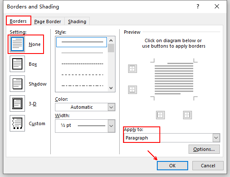This screenshot has width=230, height=177.
Task: Switch to the Shading tab
Action: (77, 21)
